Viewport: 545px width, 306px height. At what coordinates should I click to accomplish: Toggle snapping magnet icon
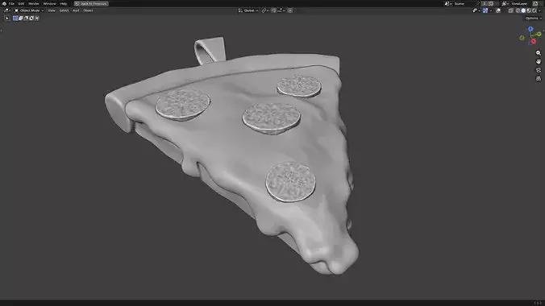273,10
